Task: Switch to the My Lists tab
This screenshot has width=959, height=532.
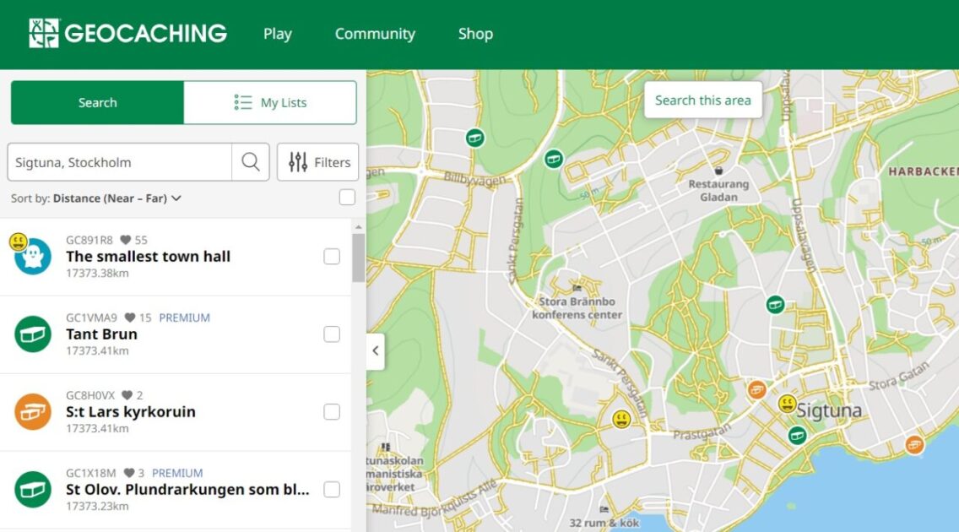Action: point(270,103)
